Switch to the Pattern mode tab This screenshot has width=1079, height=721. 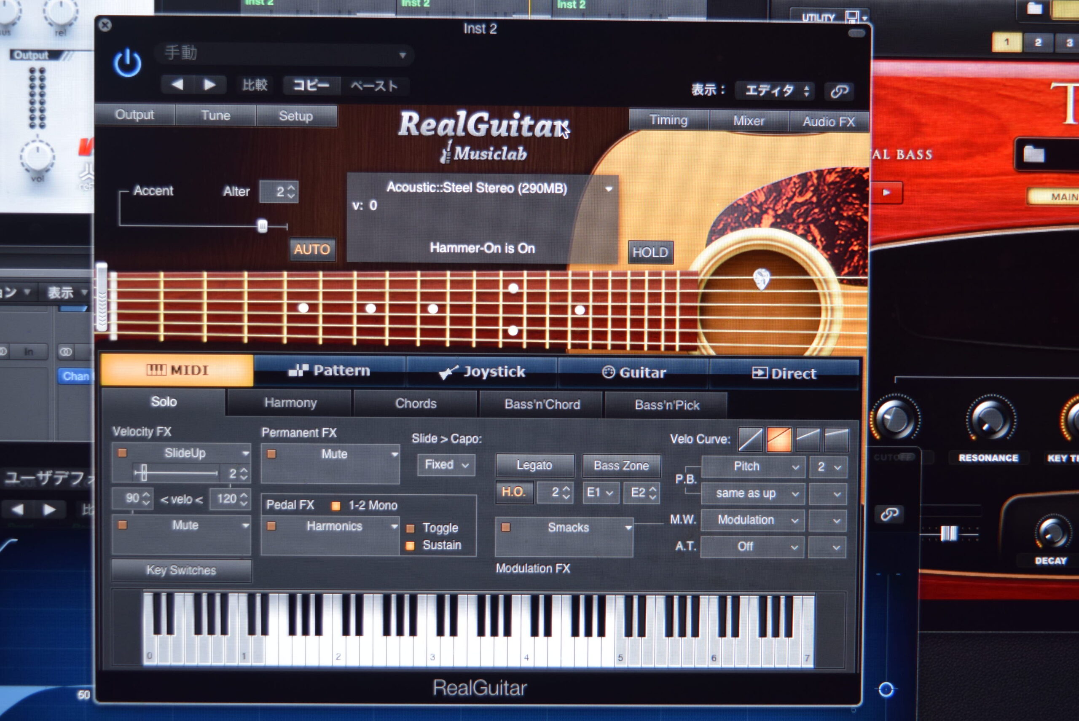[329, 371]
